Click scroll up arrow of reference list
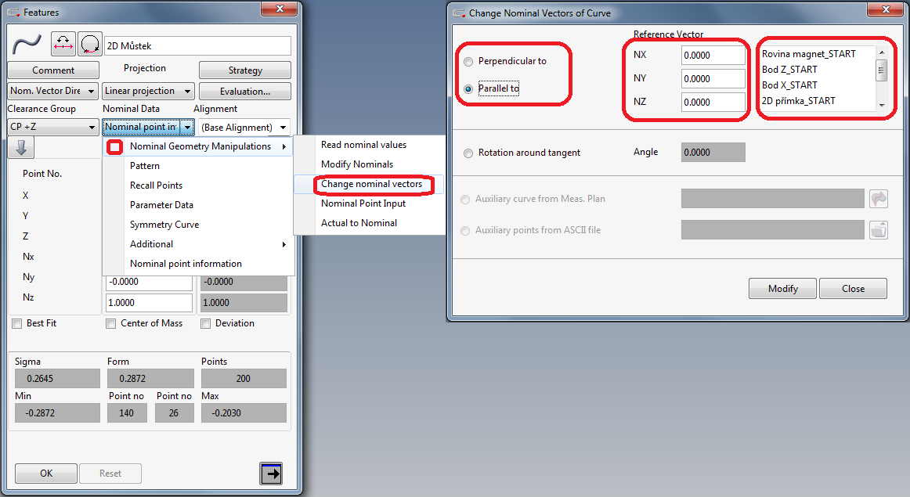910x497 pixels. point(882,52)
